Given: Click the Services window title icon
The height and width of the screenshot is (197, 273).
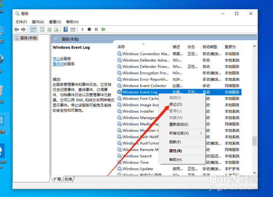Looking at the screenshot, I should click(x=17, y=13).
